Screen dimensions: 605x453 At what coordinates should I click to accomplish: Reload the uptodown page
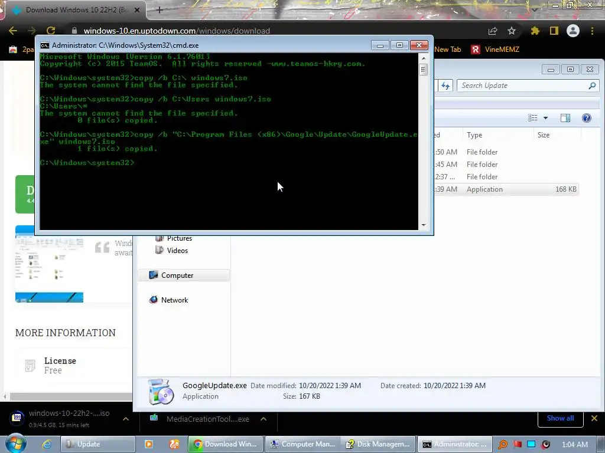point(51,31)
